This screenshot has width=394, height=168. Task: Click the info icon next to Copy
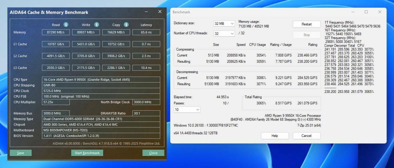click(x=126, y=25)
